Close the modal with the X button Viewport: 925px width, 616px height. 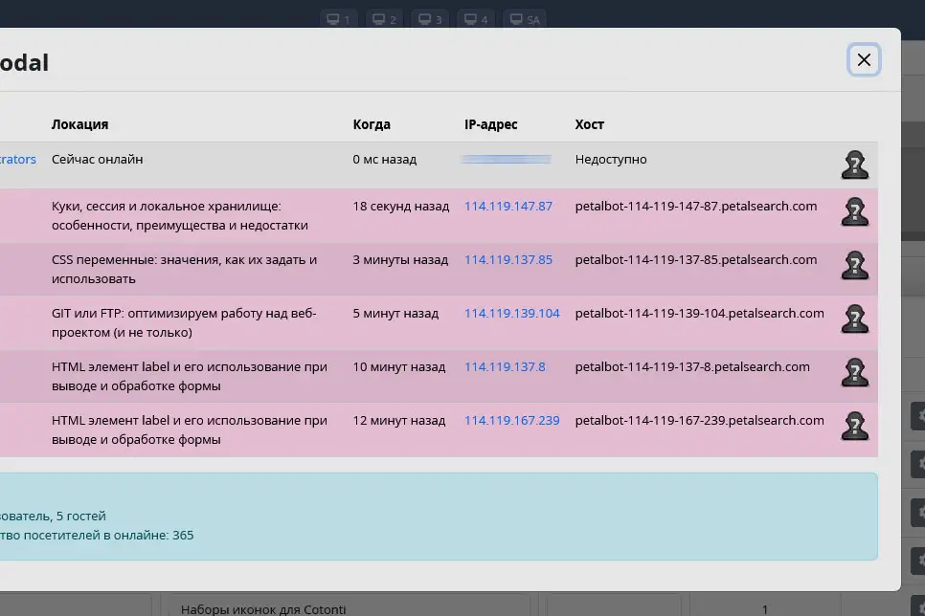pyautogui.click(x=864, y=60)
